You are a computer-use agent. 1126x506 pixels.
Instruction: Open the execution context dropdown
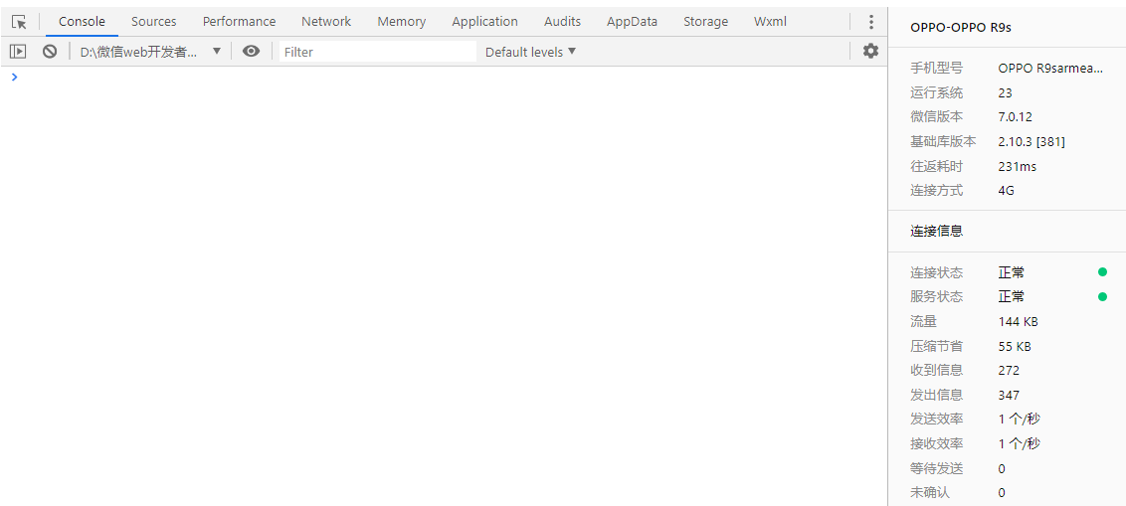pos(151,52)
